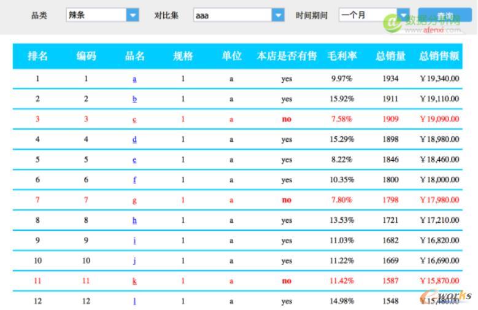Open red product link k in row 11

pyautogui.click(x=134, y=281)
